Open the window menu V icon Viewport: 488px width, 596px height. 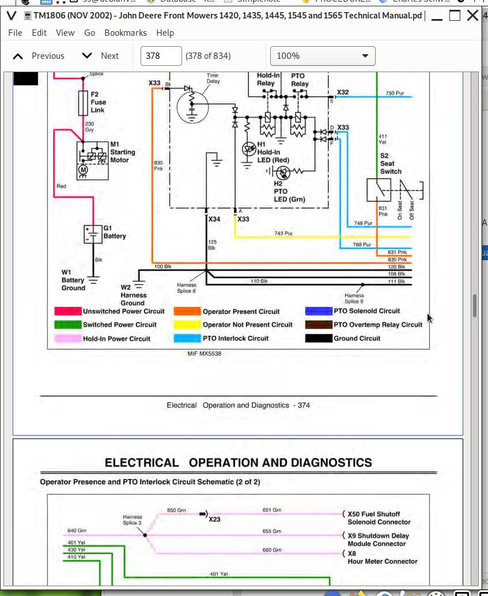point(12,16)
